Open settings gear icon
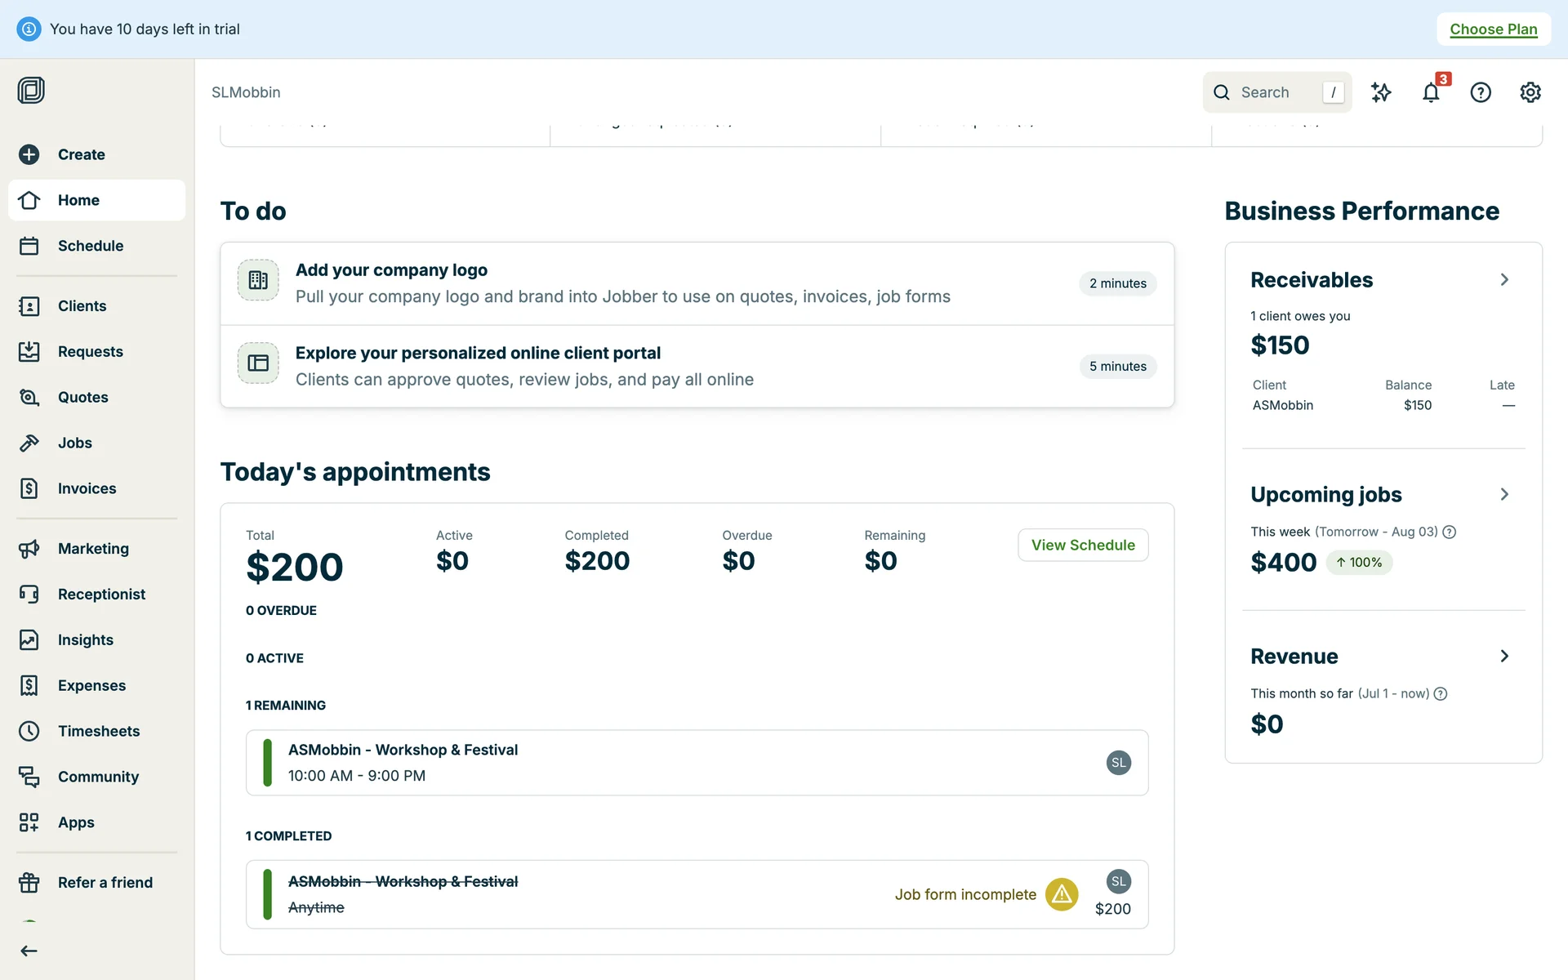The image size is (1568, 980). point(1530,92)
